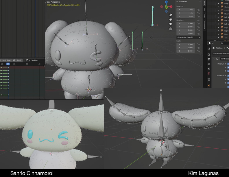Collapse the Limit Location constraint panel
The image size is (229, 177).
[214, 59]
